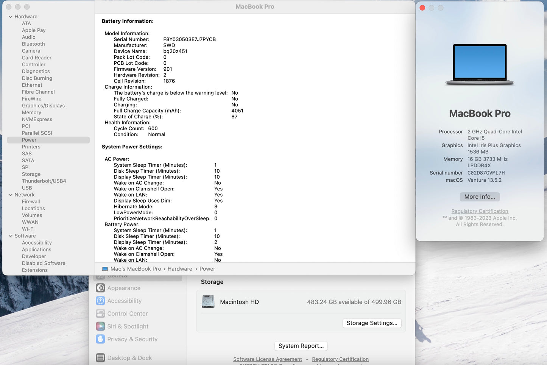Screen dimensions: 547x365
Task: Collapse the Network section
Action: [10, 195]
